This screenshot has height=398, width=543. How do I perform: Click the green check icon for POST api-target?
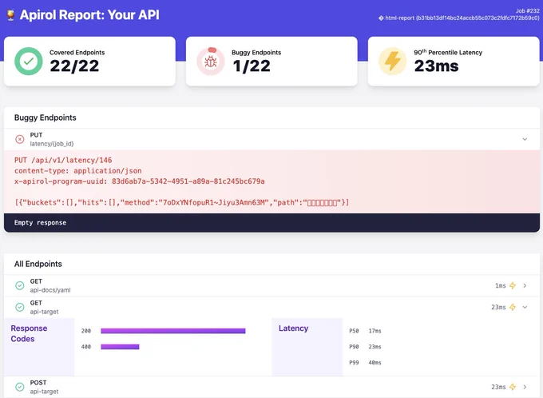[20, 387]
